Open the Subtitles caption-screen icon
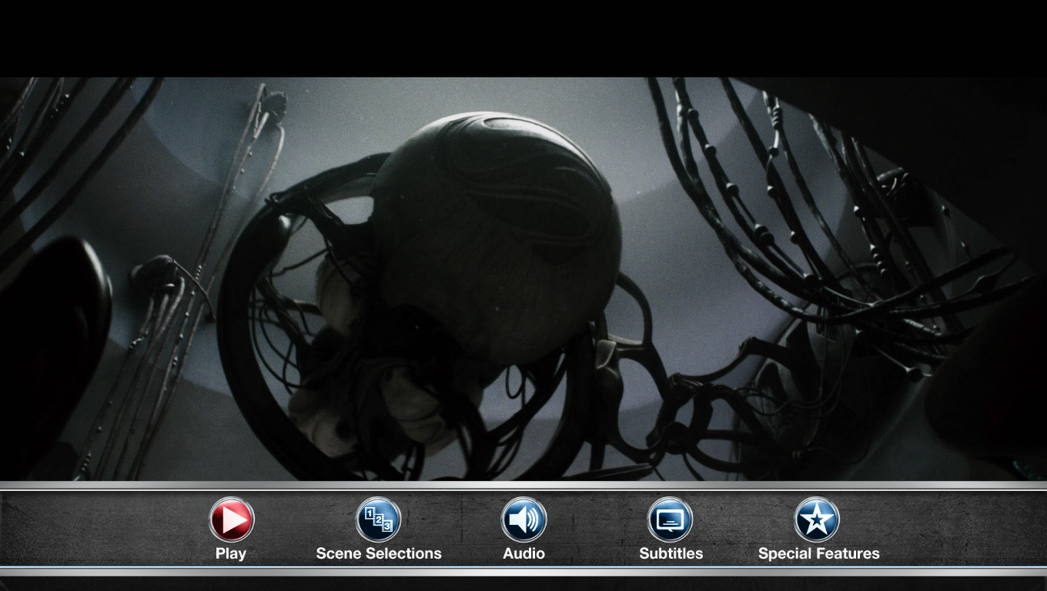Screen dimensions: 1047x591 tap(670, 520)
